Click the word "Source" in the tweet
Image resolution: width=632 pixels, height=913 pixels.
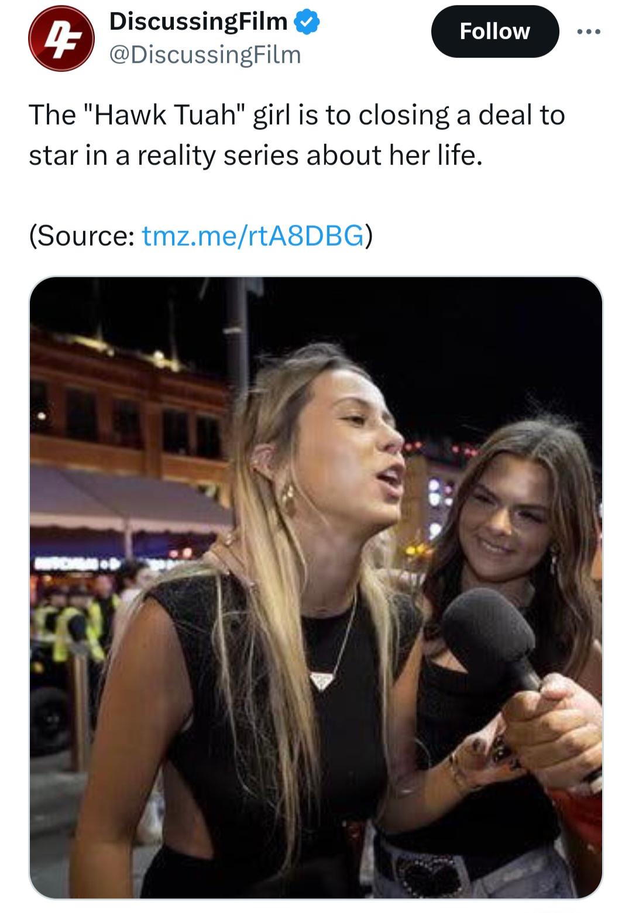click(x=84, y=235)
